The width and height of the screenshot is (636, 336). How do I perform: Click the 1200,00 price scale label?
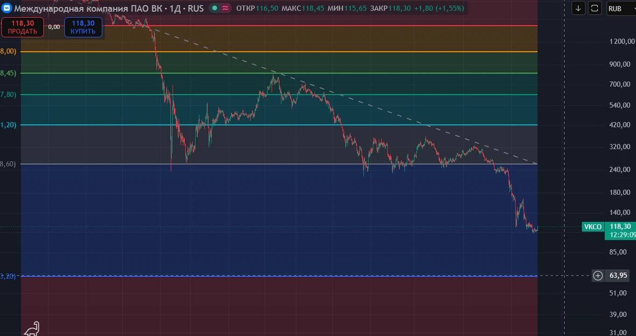click(623, 41)
